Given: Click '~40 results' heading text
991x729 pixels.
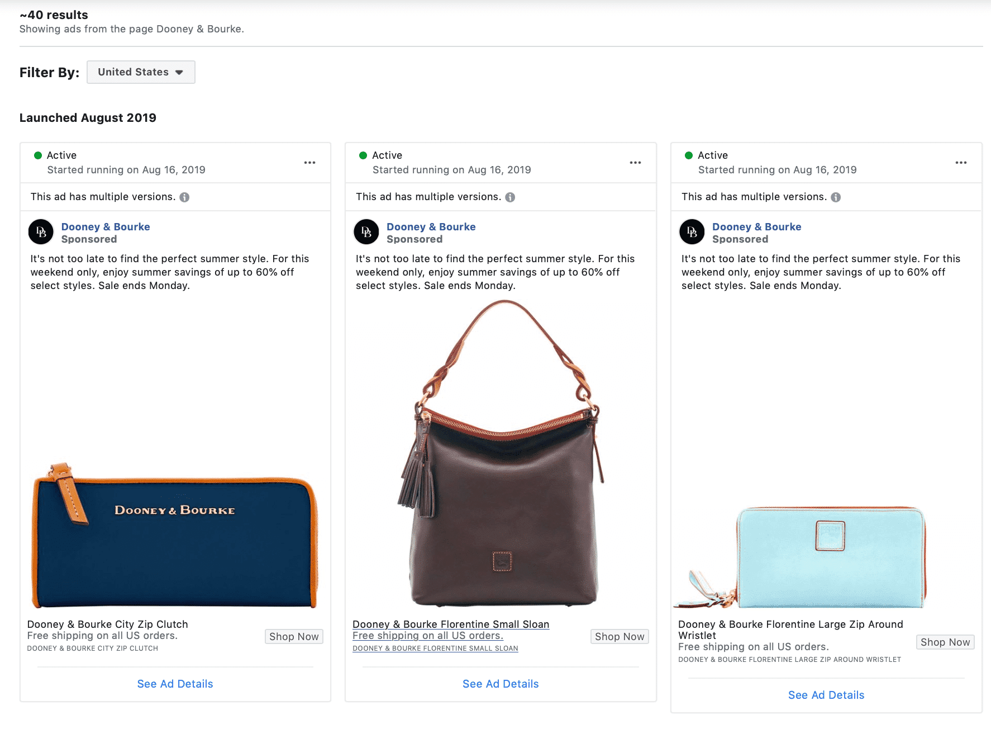Looking at the screenshot, I should [54, 15].
